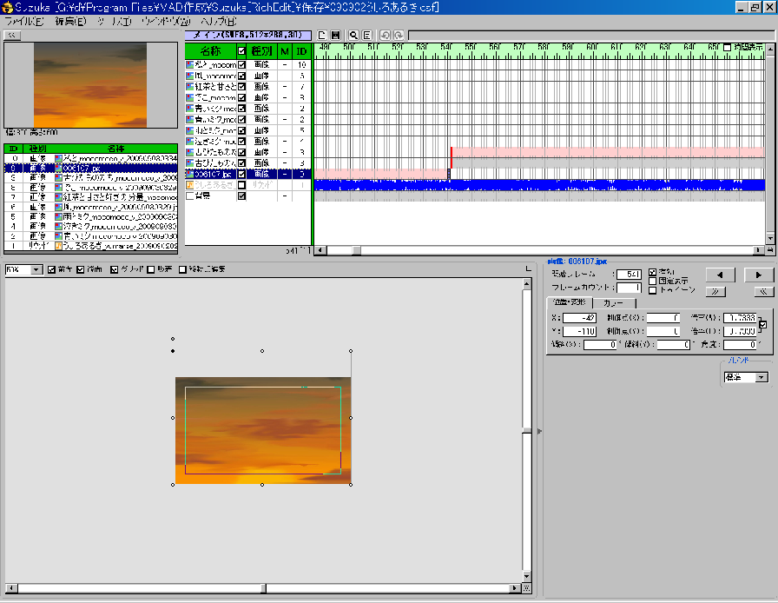
Task: Click the '<<' button in properties panel
Action: [x=763, y=292]
